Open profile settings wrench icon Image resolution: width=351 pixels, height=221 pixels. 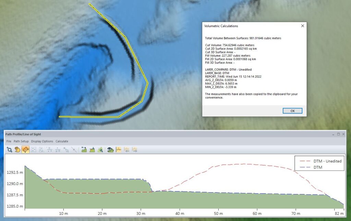coord(100,150)
